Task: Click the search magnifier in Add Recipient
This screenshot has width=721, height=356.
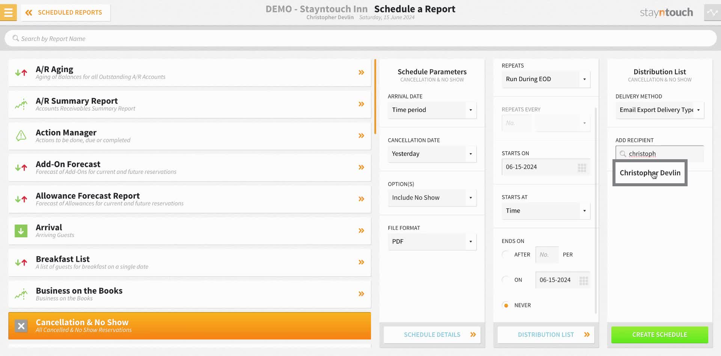Action: 623,154
